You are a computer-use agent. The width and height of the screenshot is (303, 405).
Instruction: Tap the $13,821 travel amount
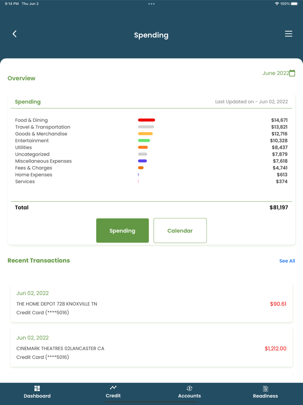[279, 127]
